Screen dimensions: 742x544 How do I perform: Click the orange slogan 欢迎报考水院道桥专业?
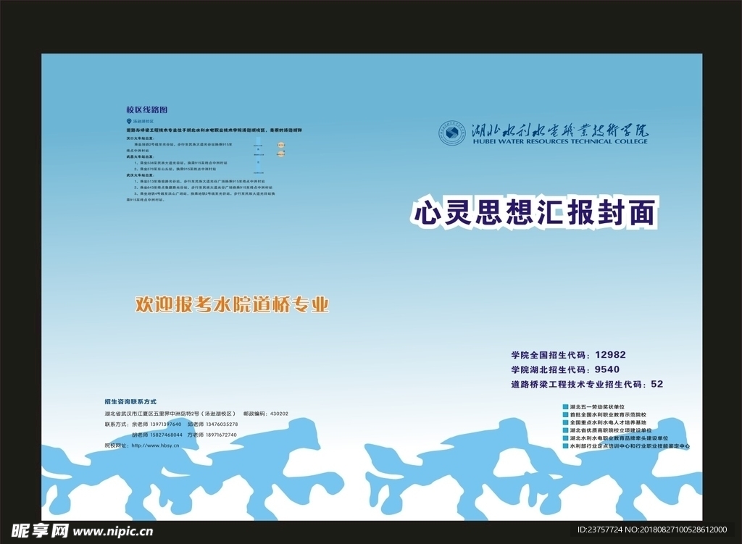coord(232,305)
